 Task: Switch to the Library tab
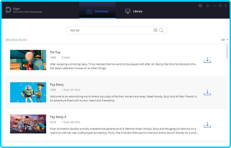pos(134,11)
